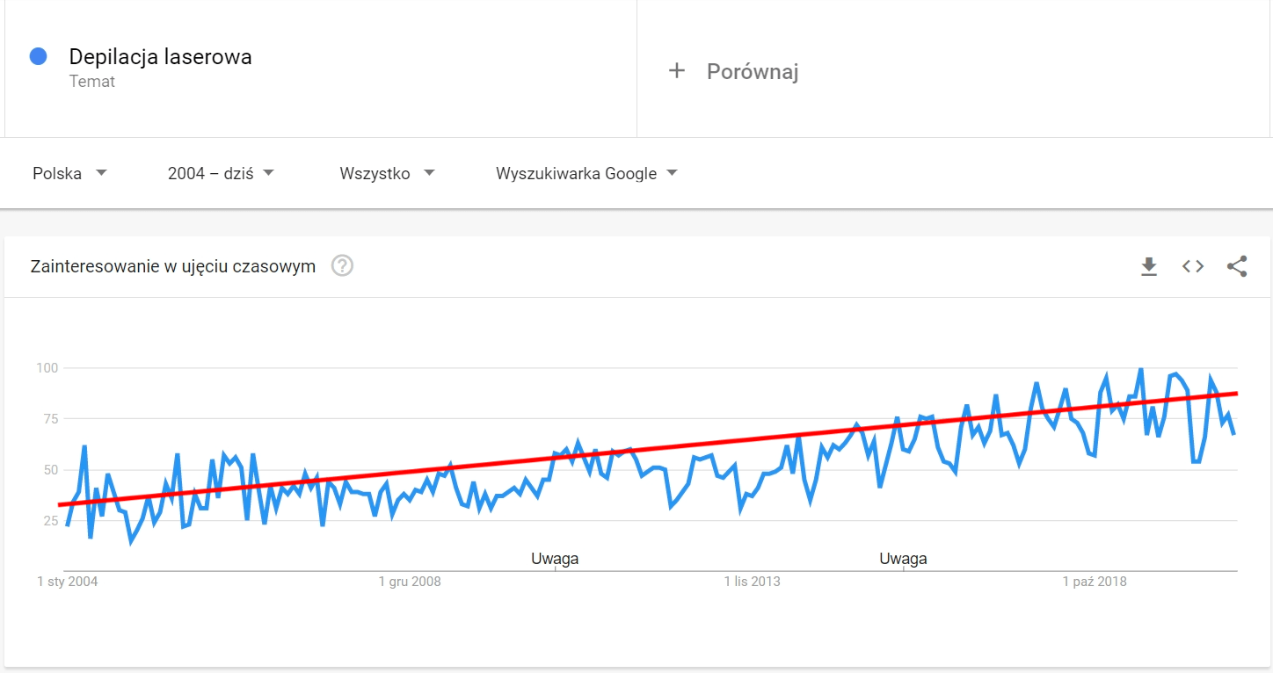The height and width of the screenshot is (673, 1273).
Task: Click the second Uwaga note marker
Action: (903, 559)
